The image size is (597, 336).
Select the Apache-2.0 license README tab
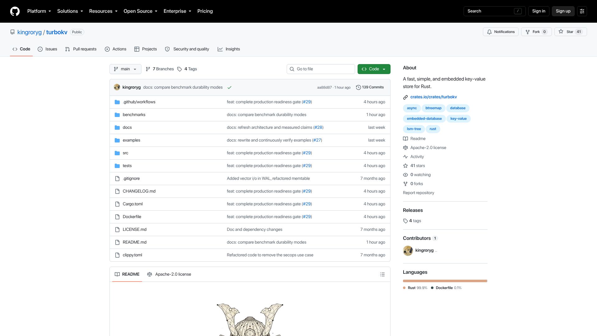click(x=169, y=274)
